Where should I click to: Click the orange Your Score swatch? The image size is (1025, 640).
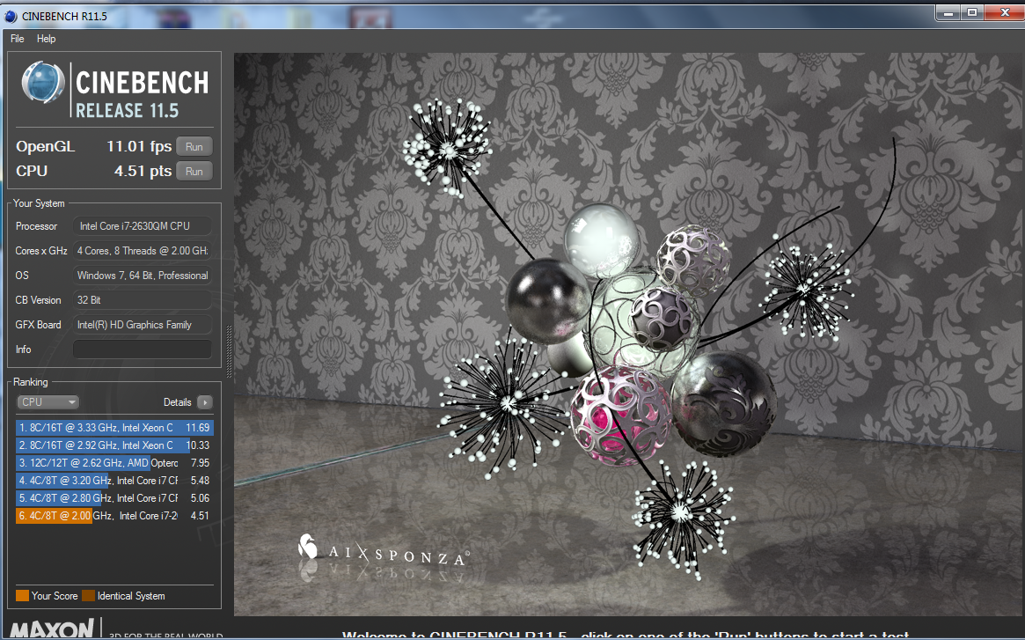point(22,595)
